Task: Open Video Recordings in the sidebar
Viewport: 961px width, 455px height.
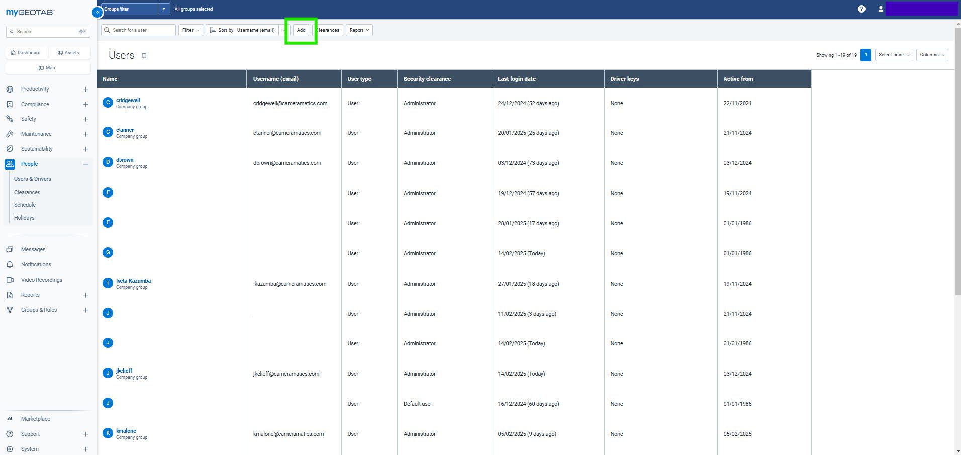Action: 42,280
